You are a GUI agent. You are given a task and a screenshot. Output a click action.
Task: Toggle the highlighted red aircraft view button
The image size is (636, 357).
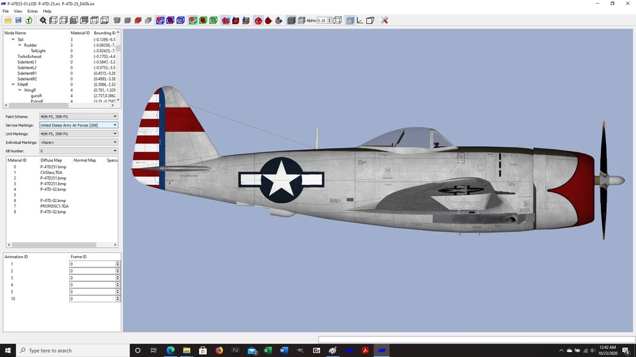(x=226, y=20)
